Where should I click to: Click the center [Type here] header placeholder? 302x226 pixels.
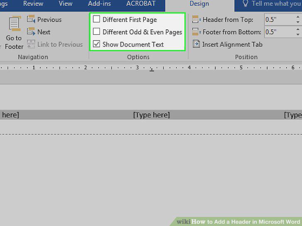coord(151,115)
